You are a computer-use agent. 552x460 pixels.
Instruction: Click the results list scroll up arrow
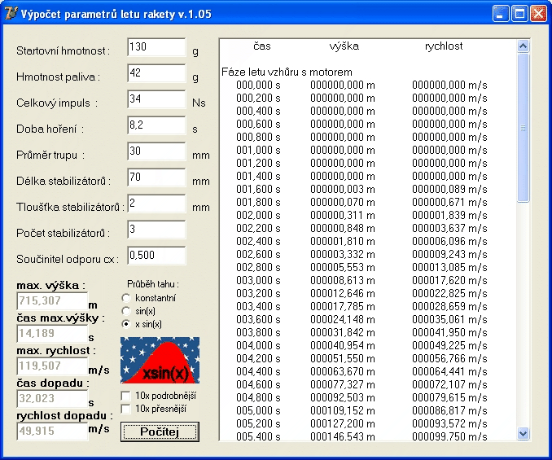[523, 46]
